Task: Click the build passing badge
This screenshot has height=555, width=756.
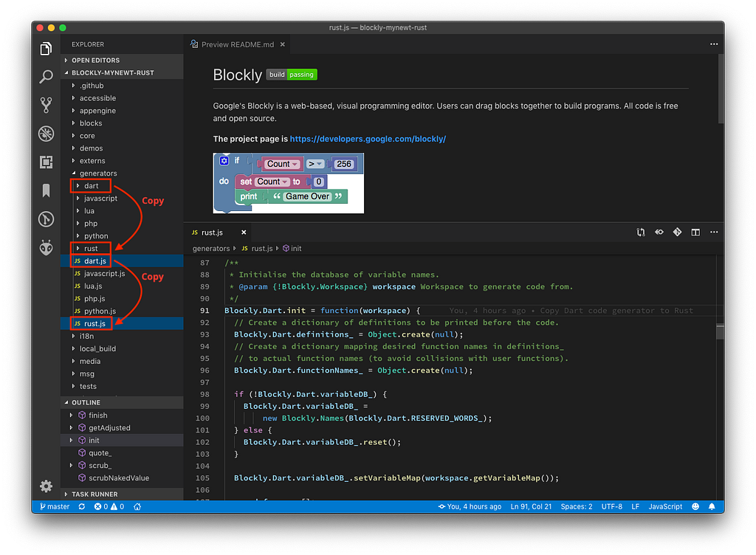Action: (291, 75)
